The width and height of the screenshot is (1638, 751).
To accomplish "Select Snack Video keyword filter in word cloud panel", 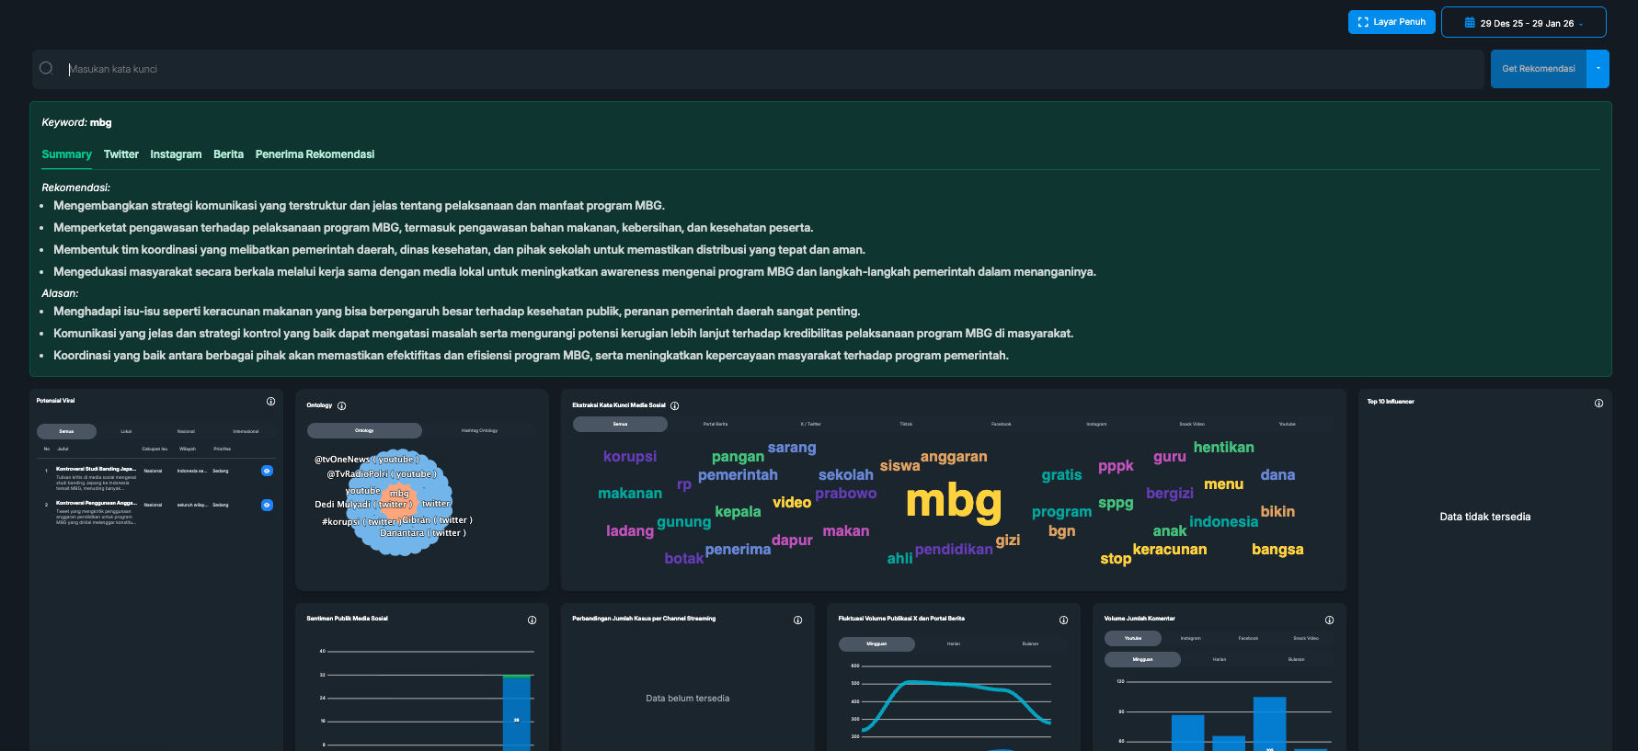I will coord(1192,424).
